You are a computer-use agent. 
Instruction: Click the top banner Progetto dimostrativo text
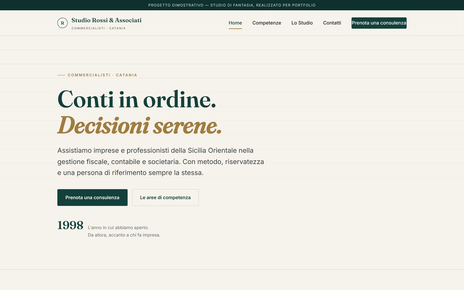tap(232, 5)
